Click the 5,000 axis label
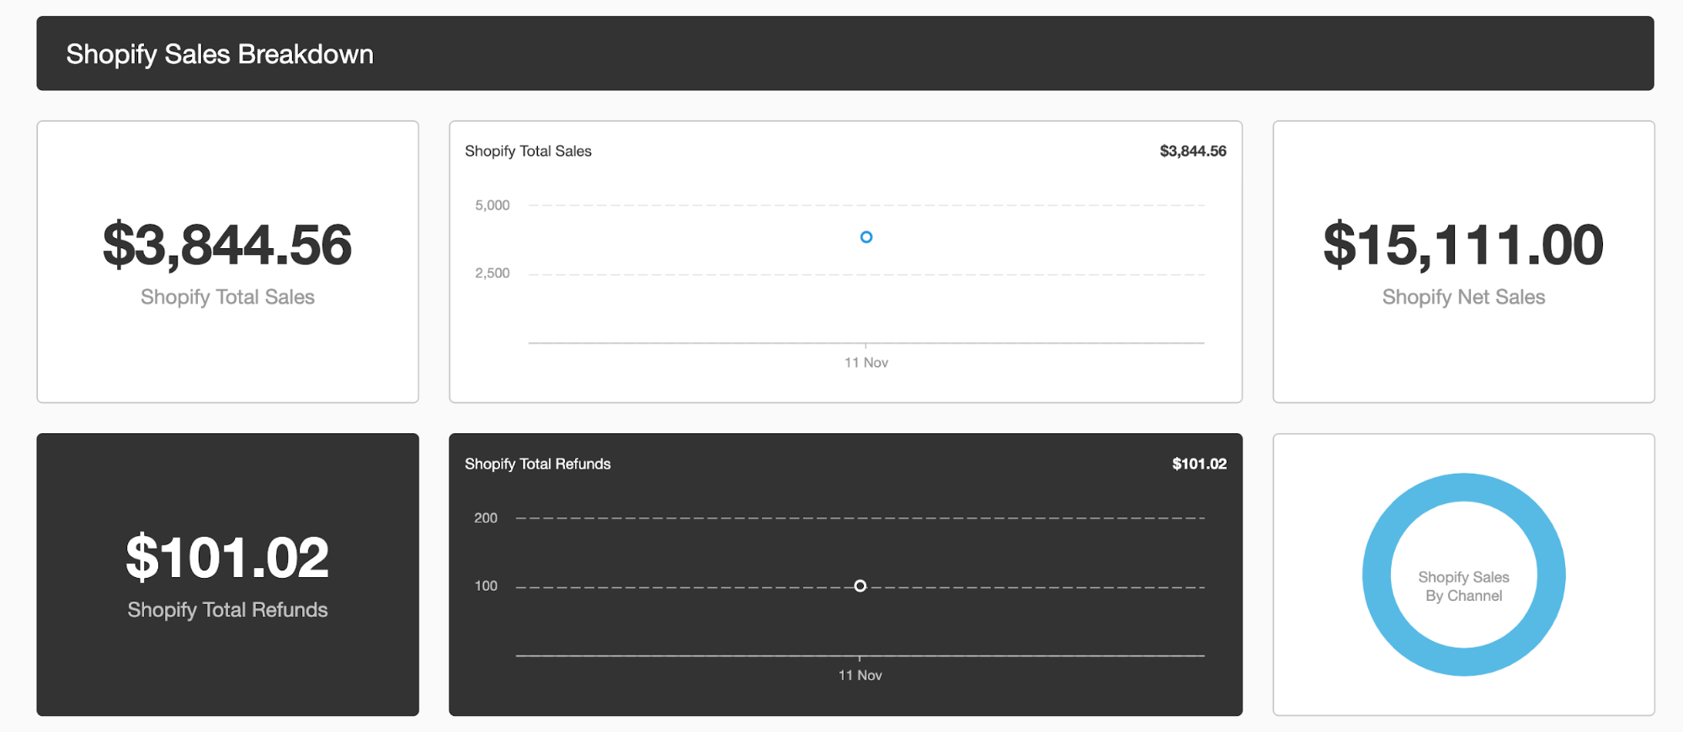 point(493,205)
